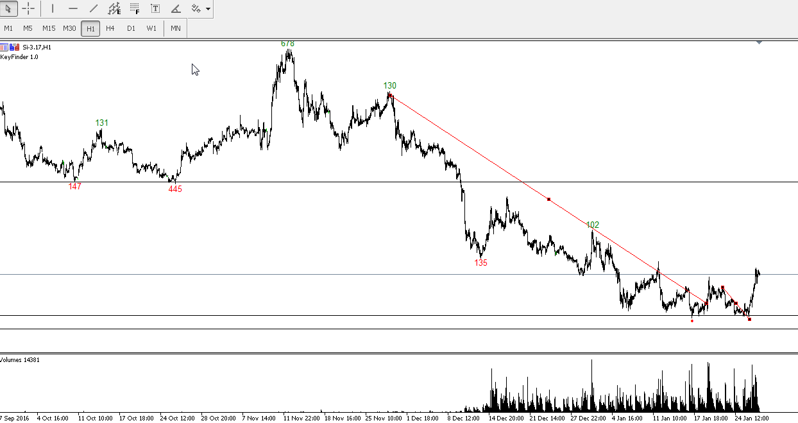
Task: Click the 4 Oct 16:00 time label
Action: [x=53, y=418]
